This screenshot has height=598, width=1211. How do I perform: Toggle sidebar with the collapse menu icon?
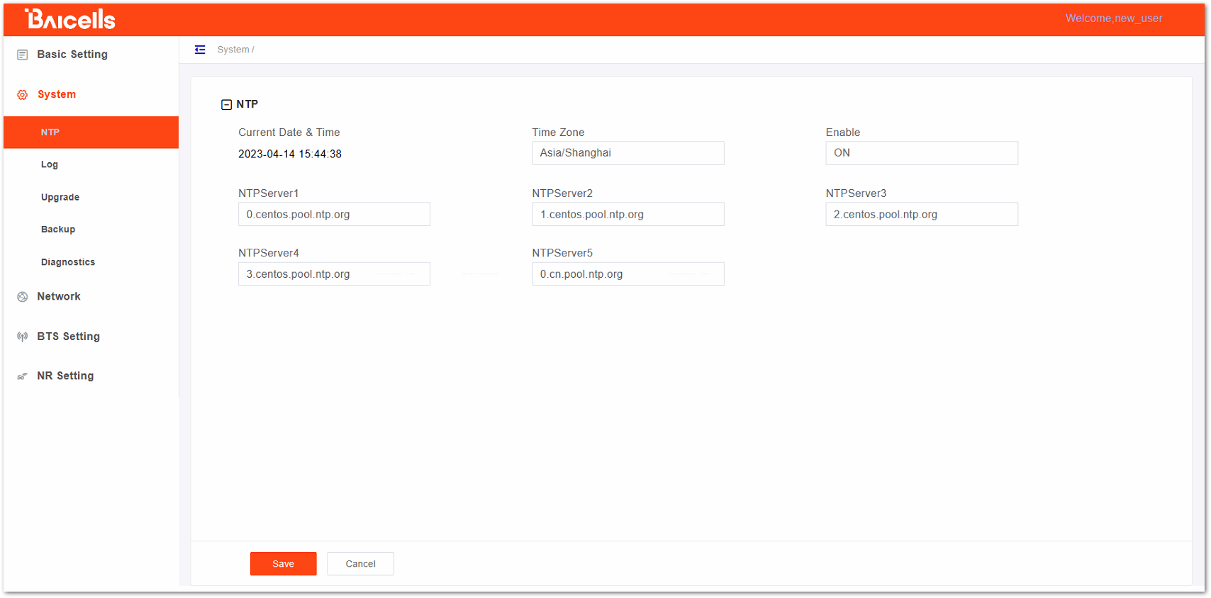pos(200,50)
